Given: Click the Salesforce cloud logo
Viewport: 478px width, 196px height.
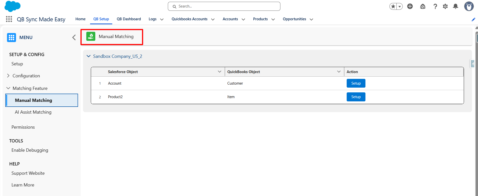Looking at the screenshot, I should 13,6.
